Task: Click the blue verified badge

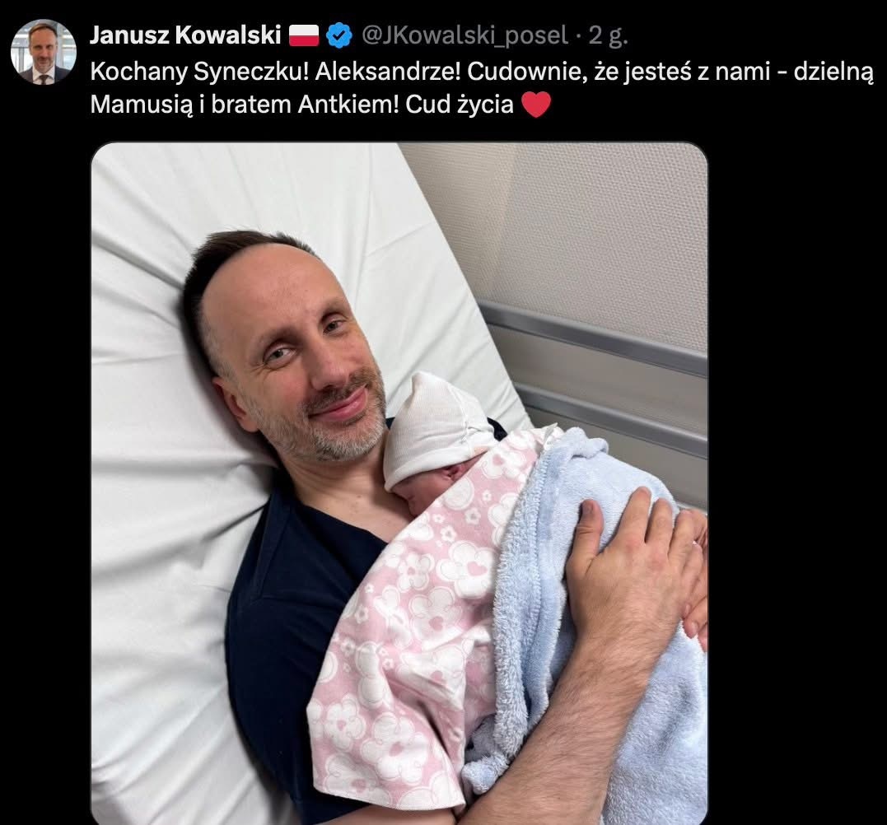Action: point(338,35)
